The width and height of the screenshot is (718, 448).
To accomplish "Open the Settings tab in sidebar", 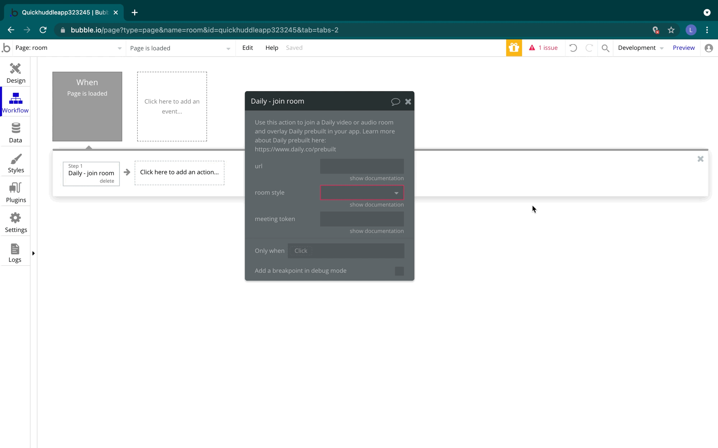I will pyautogui.click(x=15, y=222).
